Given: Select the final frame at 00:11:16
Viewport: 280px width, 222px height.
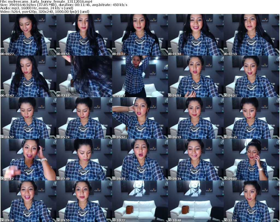Looking at the screenshot, I should 251,201.
